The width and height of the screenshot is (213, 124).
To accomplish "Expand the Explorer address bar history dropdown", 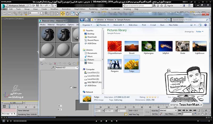I will (x=165, y=20).
